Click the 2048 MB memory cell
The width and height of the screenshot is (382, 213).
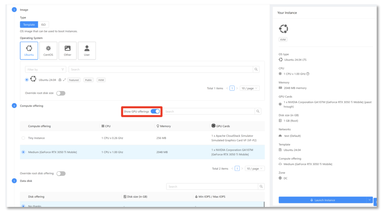pos(162,152)
